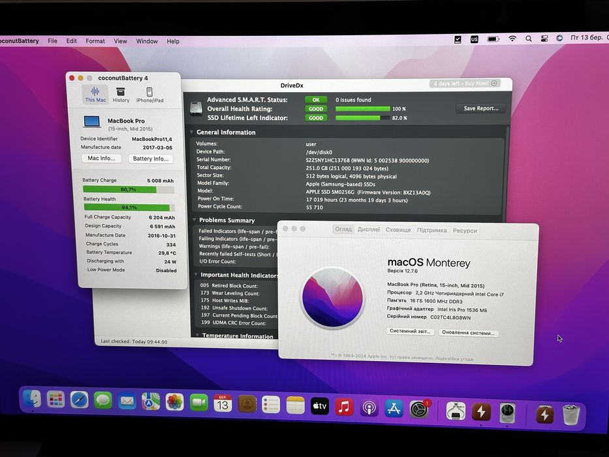Open System Preferences with the red badge
This screenshot has width=609, height=457.
[418, 409]
